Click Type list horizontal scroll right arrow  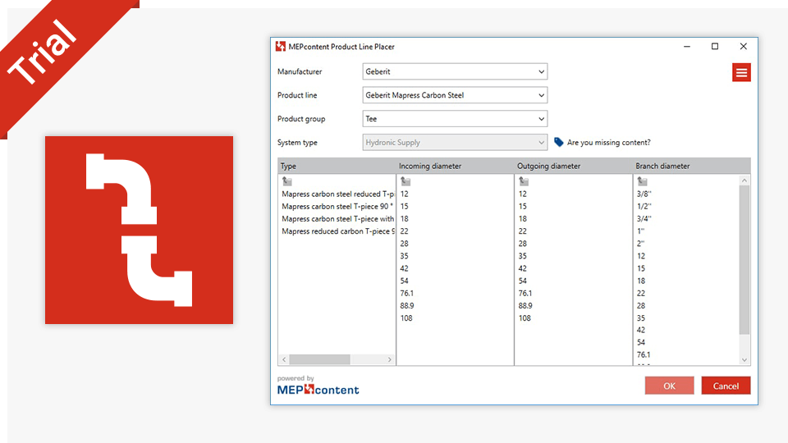coord(389,359)
